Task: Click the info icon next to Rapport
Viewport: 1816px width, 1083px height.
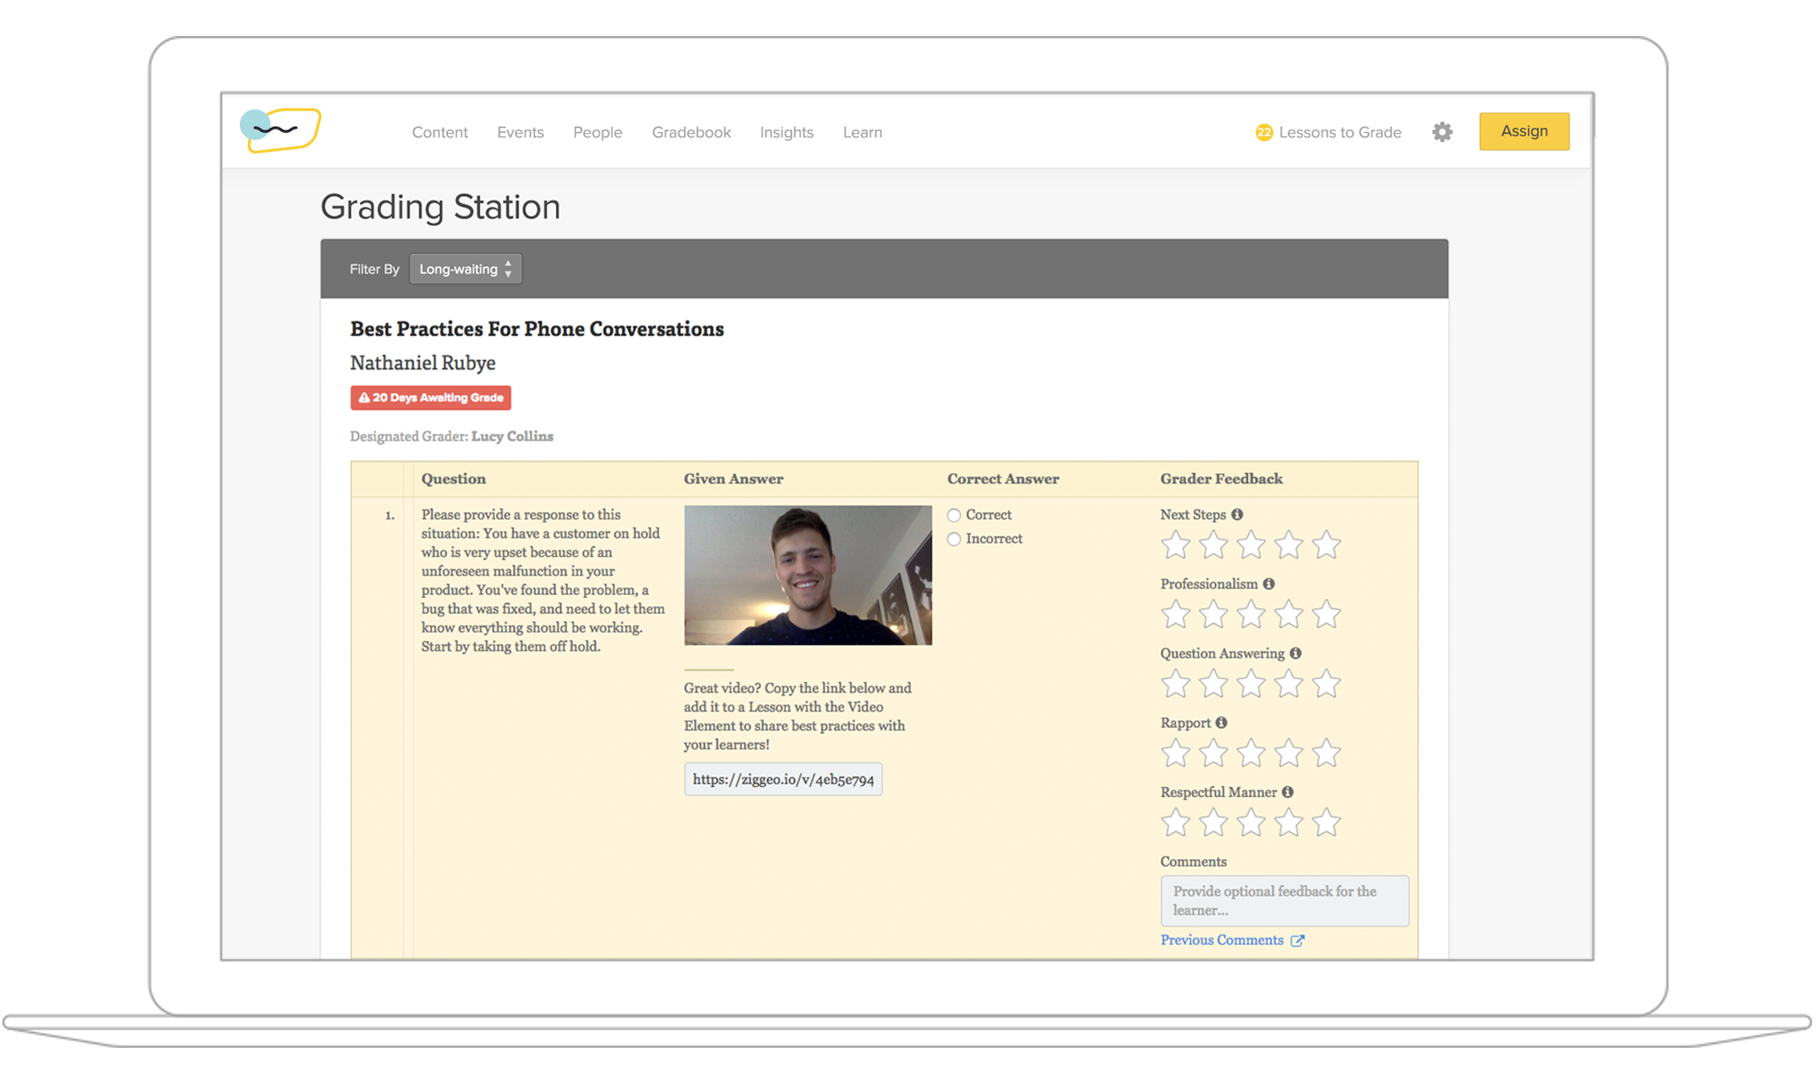Action: pos(1221,723)
